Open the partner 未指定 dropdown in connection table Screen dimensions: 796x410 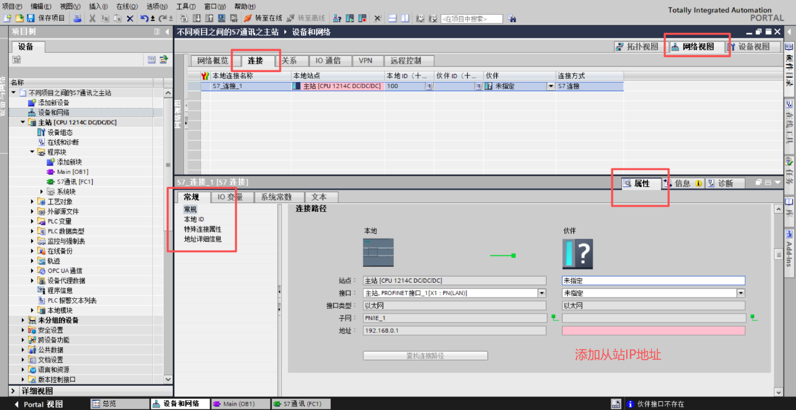tap(550, 86)
